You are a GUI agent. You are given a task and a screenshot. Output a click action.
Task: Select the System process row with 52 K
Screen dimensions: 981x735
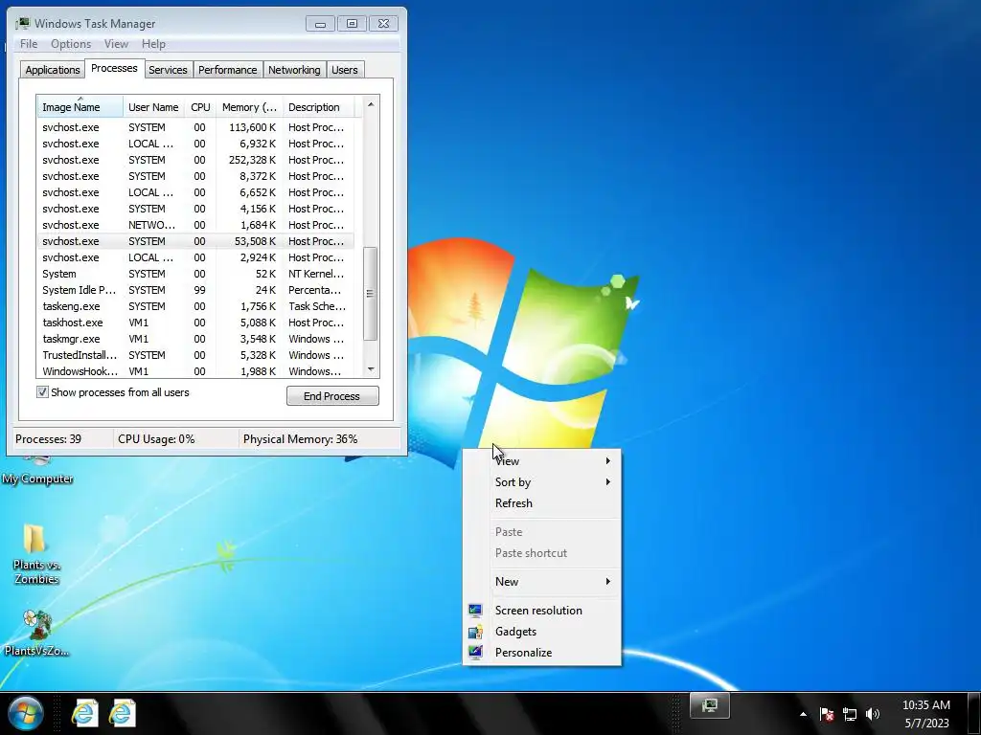[195, 274]
